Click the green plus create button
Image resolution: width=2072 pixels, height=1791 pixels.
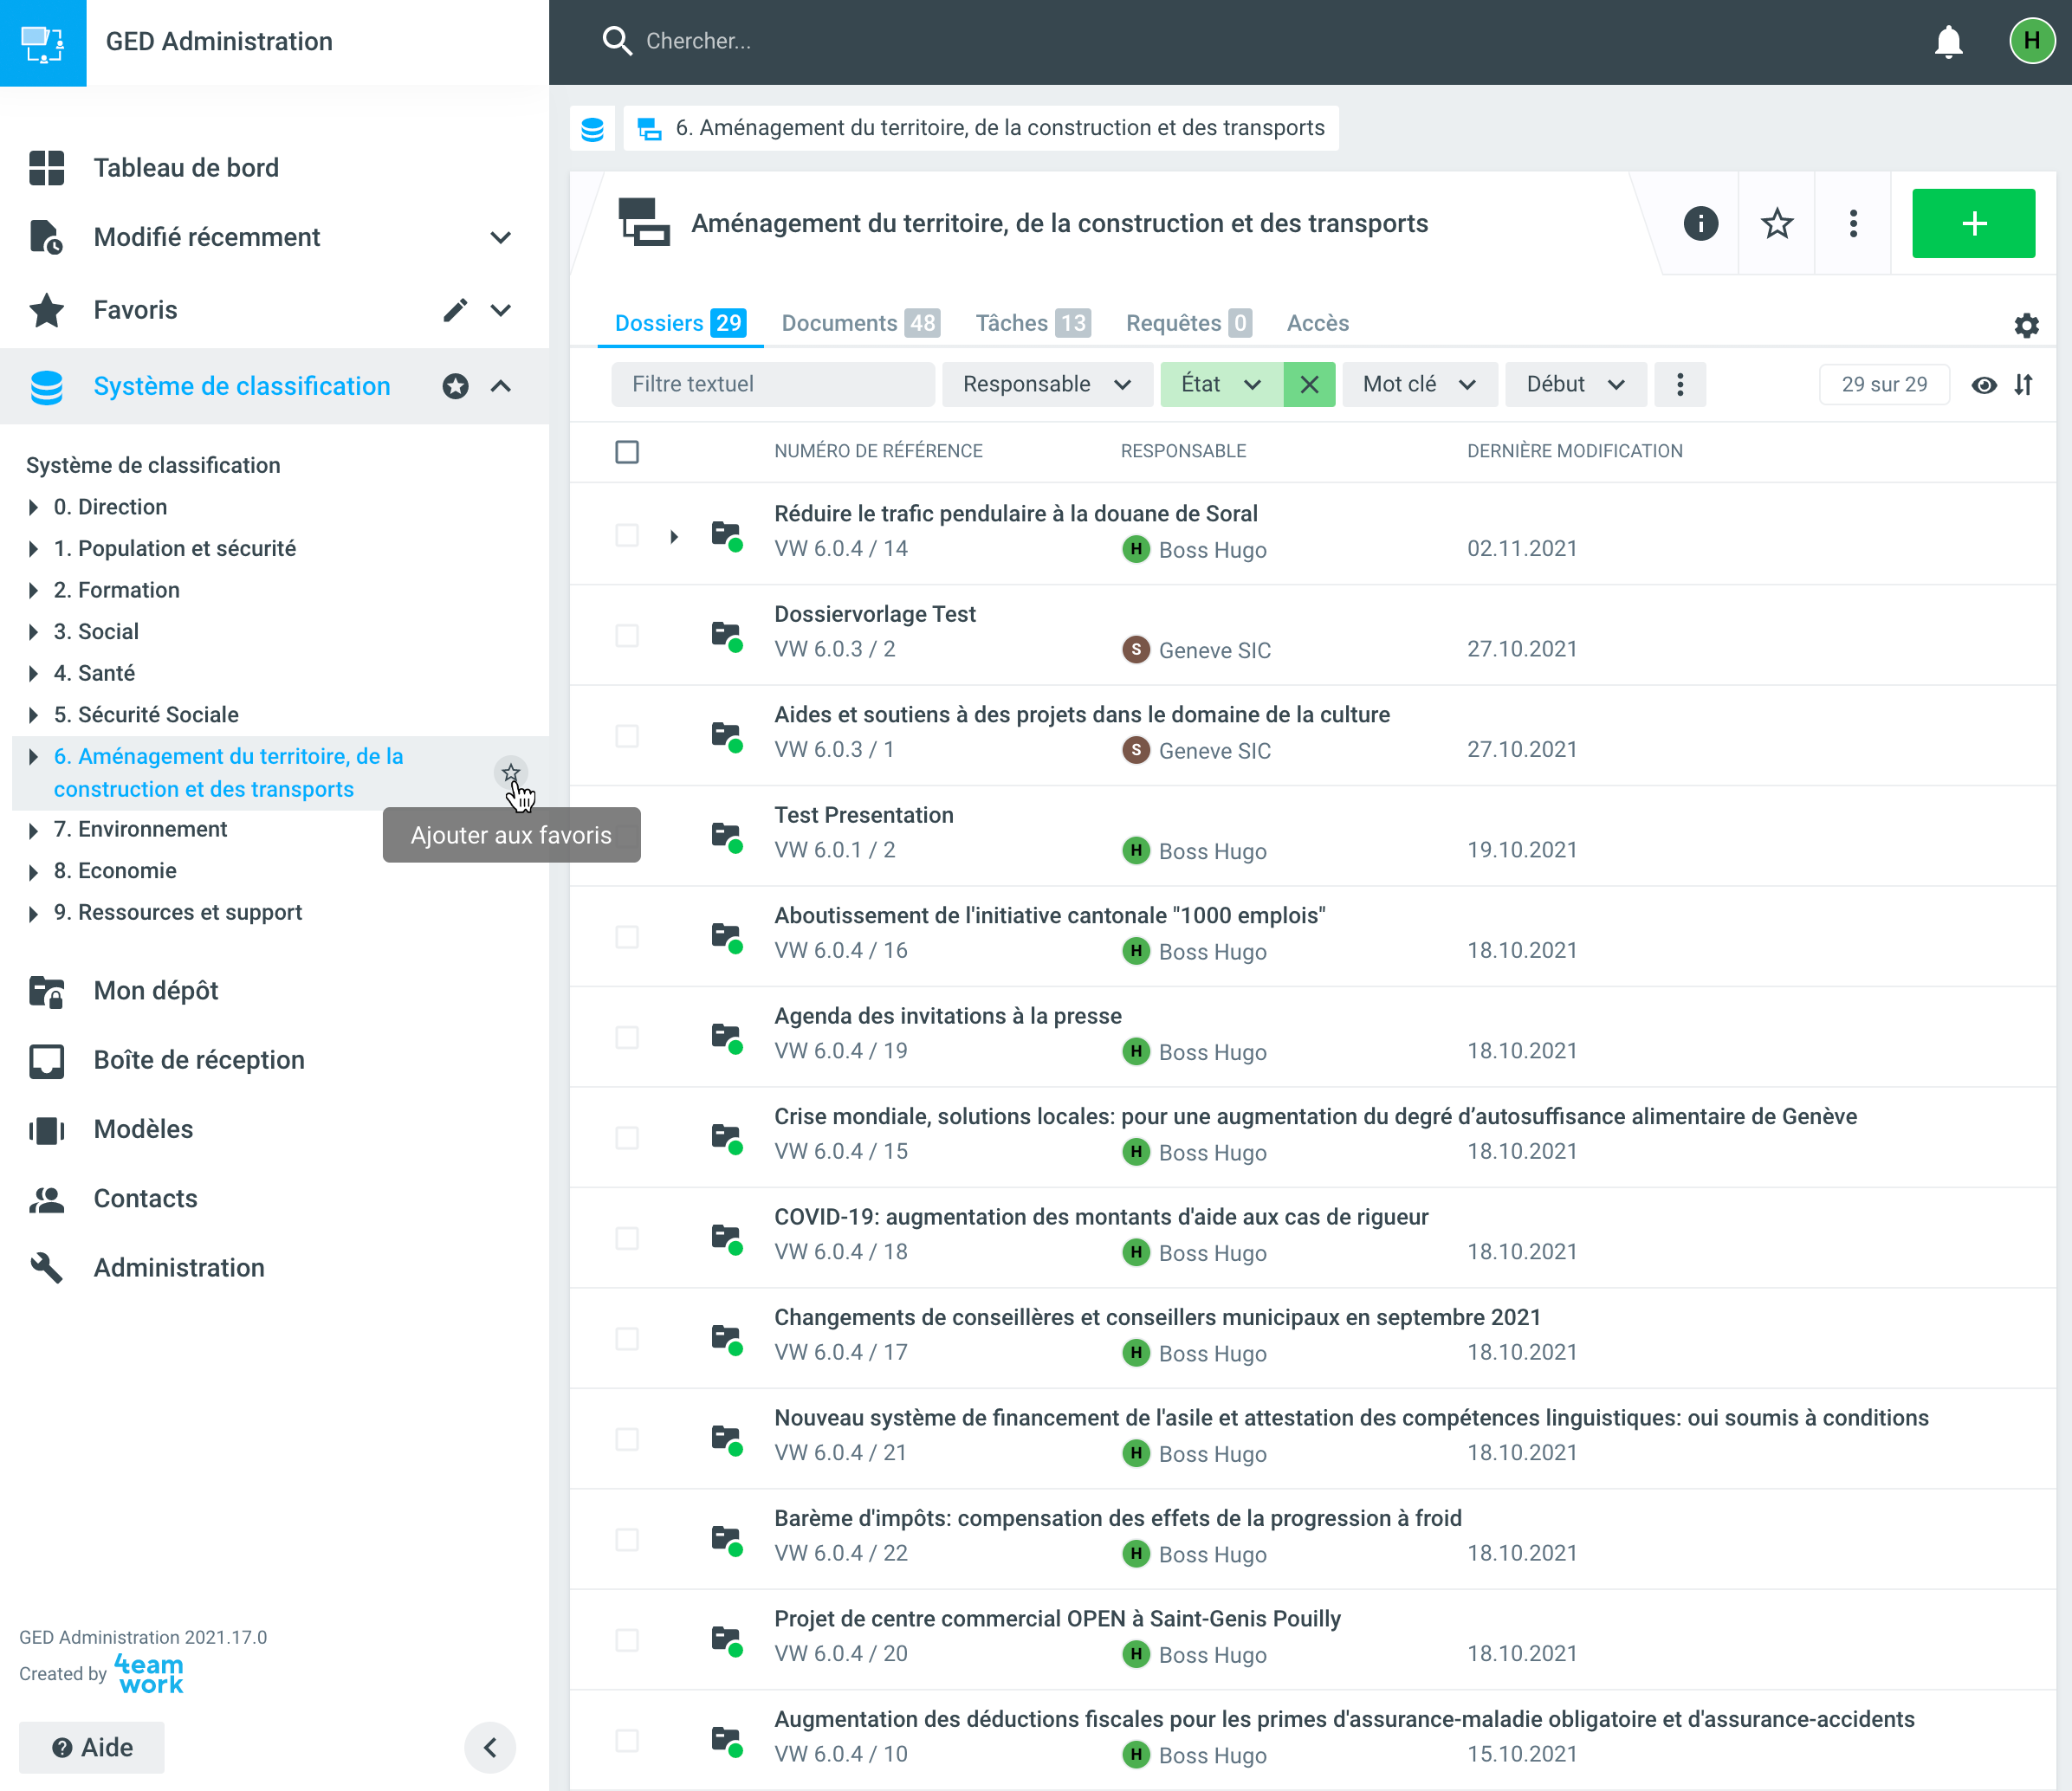pos(1972,223)
